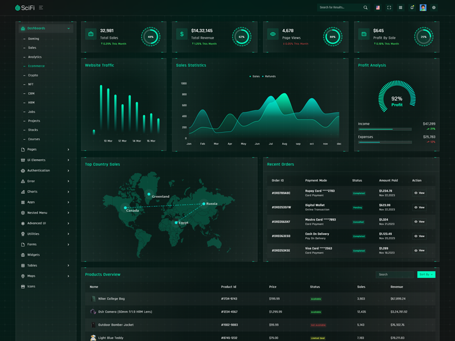This screenshot has width=455, height=341.
Task: Click the Products Overview search field
Action: 394,275
